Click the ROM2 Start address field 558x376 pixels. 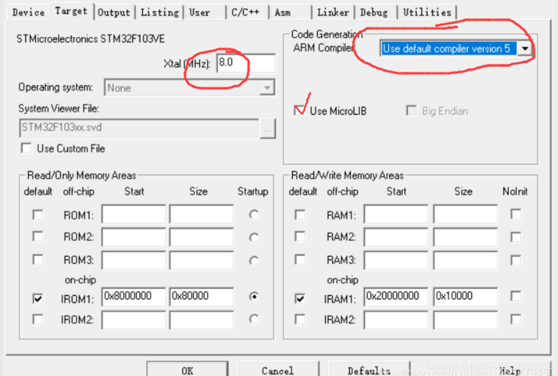pos(133,237)
